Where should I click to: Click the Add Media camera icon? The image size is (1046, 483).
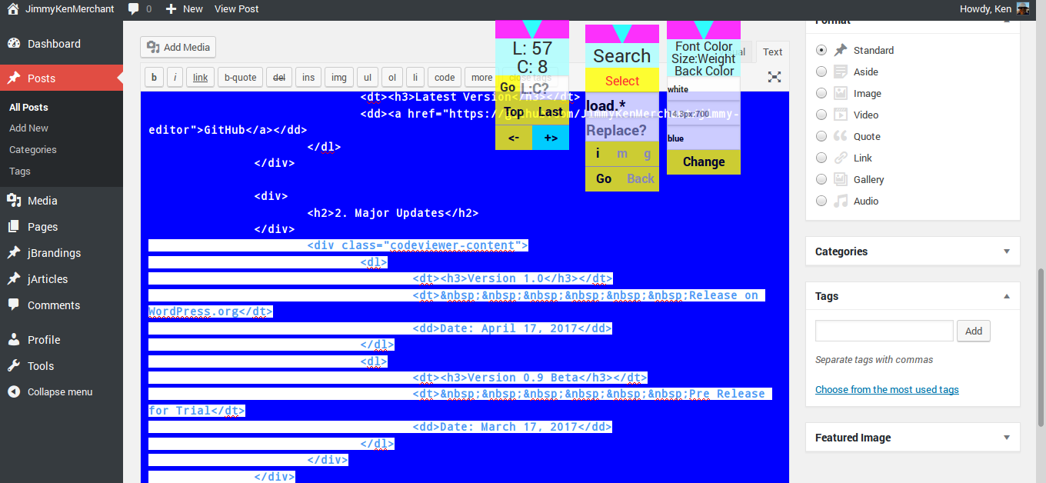coord(153,47)
